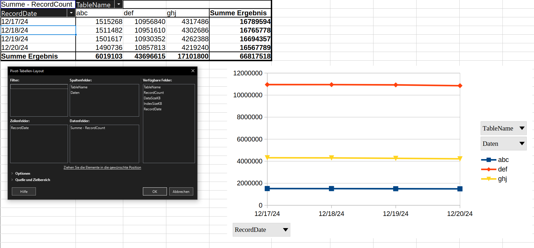Select cell with value 1490736
The image size is (534, 248).
coord(99,48)
